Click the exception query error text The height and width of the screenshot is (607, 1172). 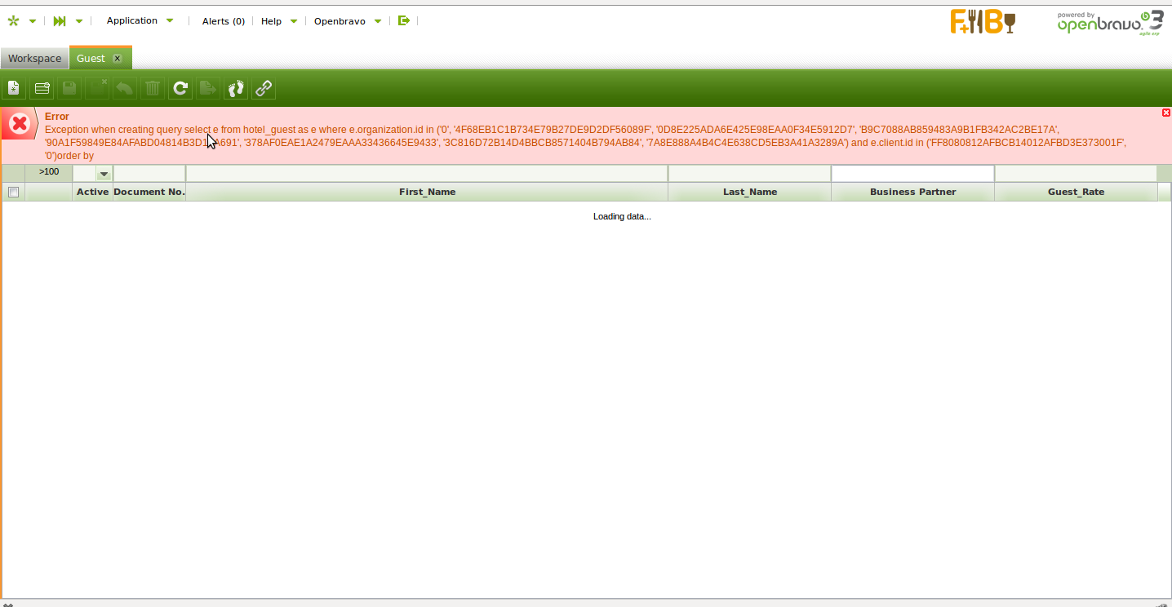click(585, 142)
